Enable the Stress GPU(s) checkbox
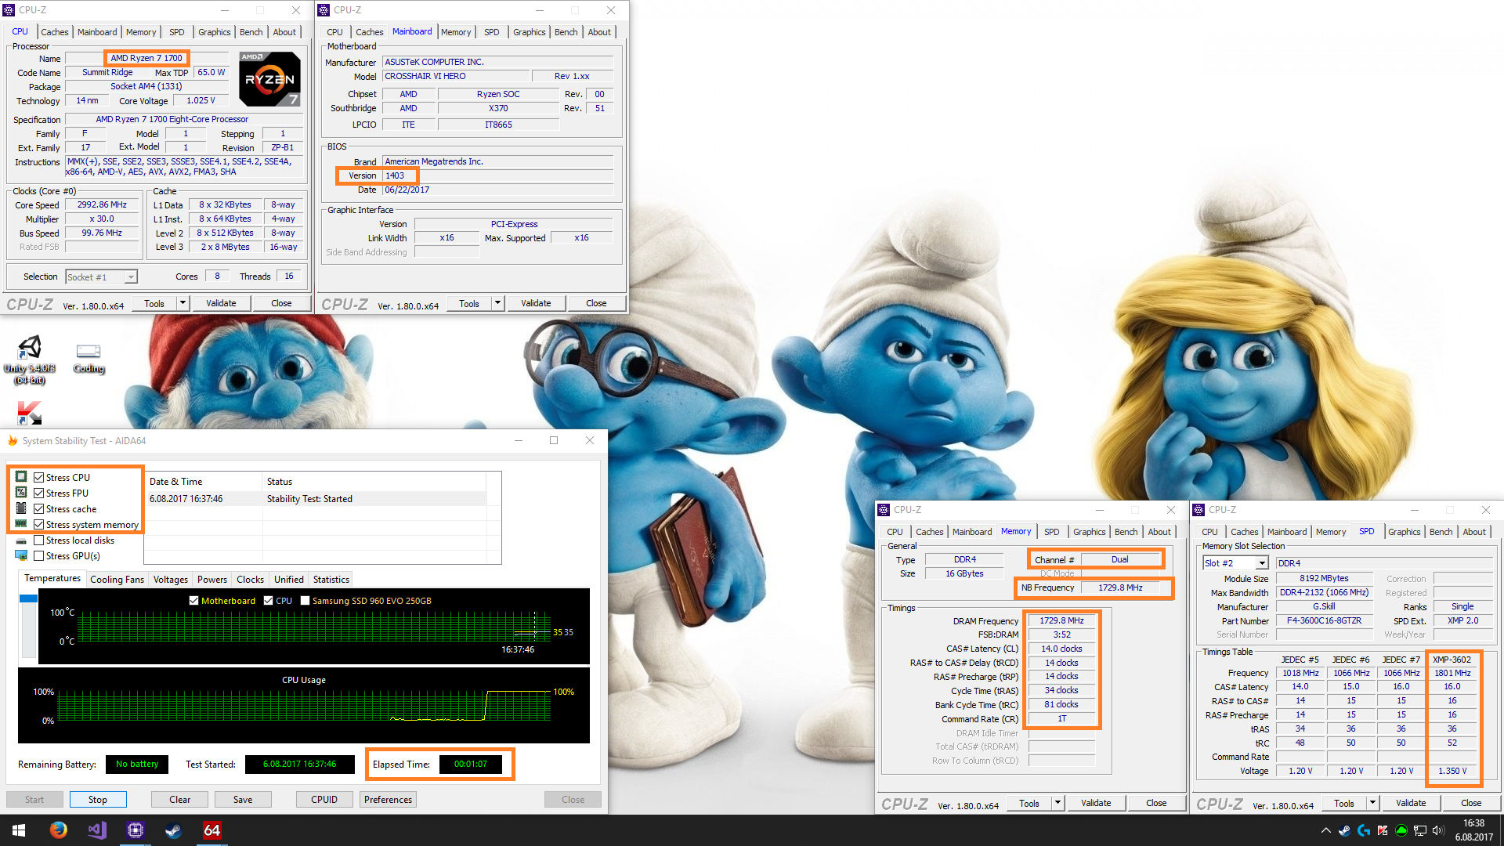The image size is (1504, 846). coord(38,556)
